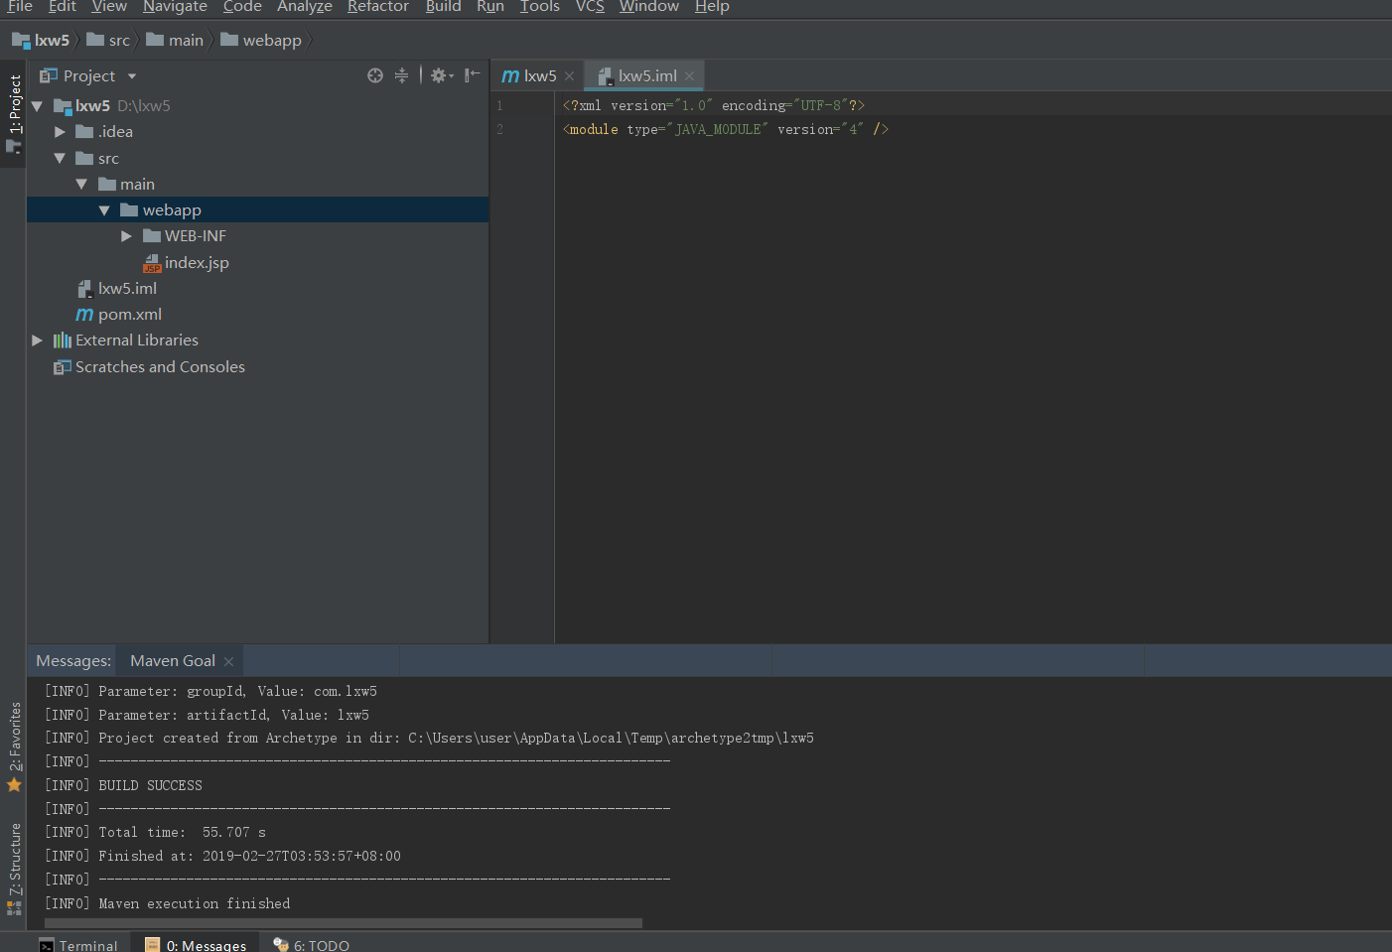Click the Hide Project tool window icon
Image resolution: width=1392 pixels, height=952 pixels.
[472, 74]
